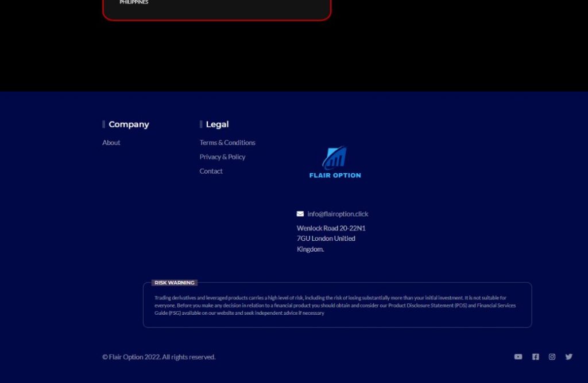
Task: Click the info@flairoption.click email address
Action: (x=338, y=214)
